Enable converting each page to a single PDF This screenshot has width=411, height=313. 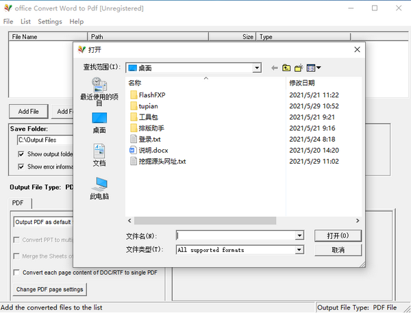[x=17, y=273]
